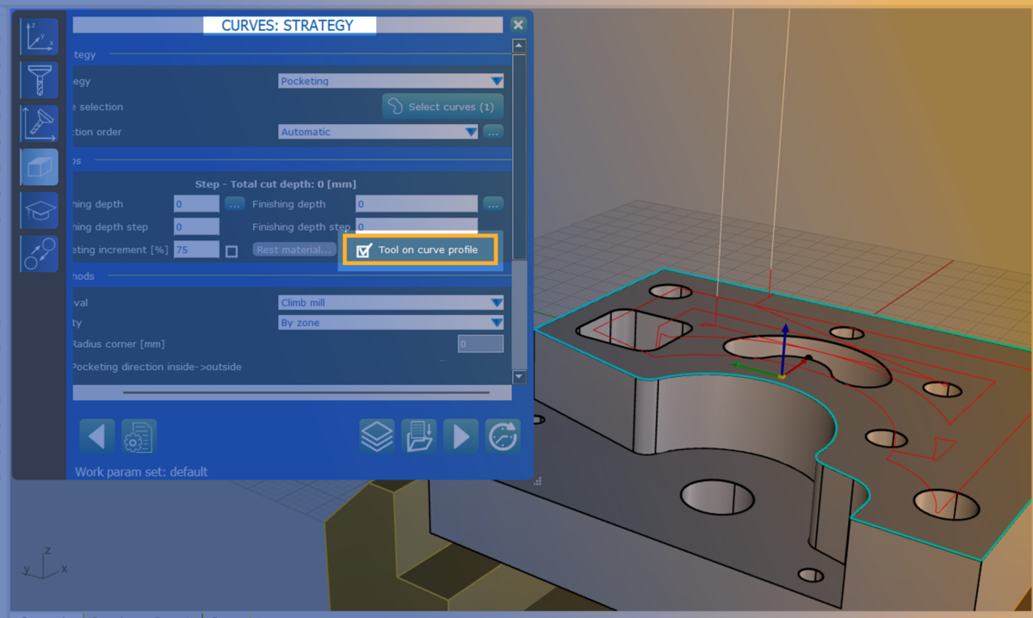The width and height of the screenshot is (1033, 618).
Task: Click the clock refresh calculation icon
Action: pyautogui.click(x=503, y=436)
